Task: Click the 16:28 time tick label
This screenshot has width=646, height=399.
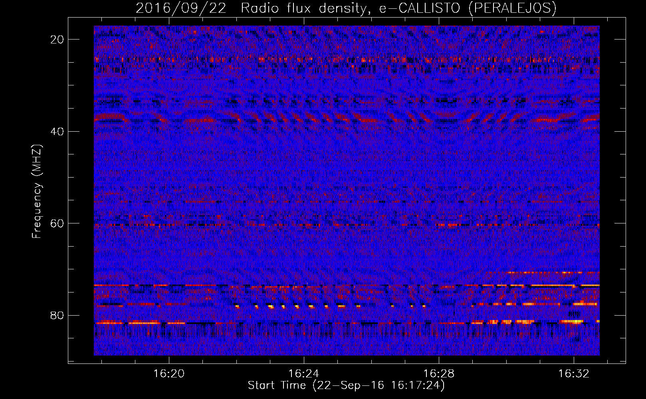Action: tap(439, 373)
